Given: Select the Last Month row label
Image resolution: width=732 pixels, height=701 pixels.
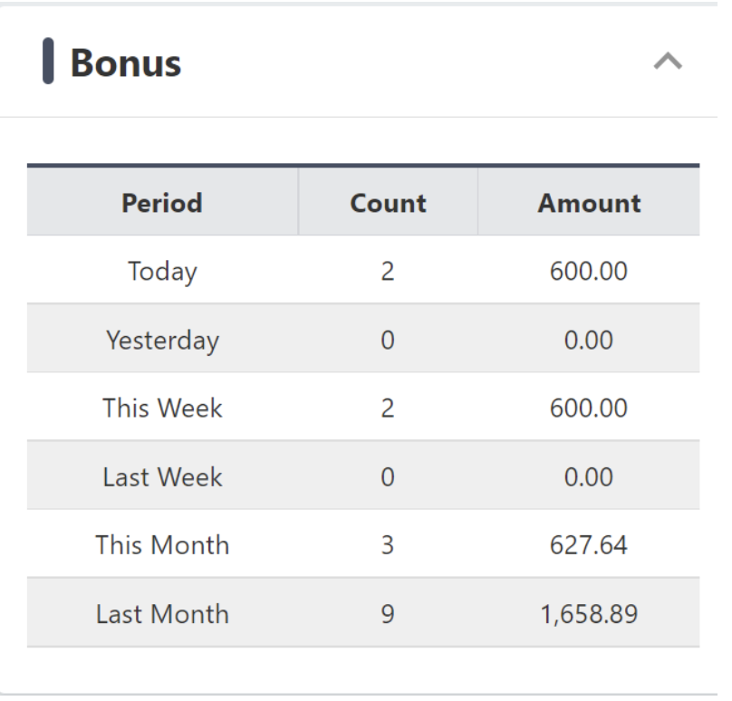Looking at the screenshot, I should pos(162,614).
